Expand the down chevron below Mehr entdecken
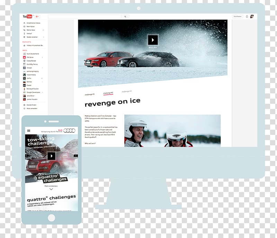 pyautogui.click(x=51, y=189)
